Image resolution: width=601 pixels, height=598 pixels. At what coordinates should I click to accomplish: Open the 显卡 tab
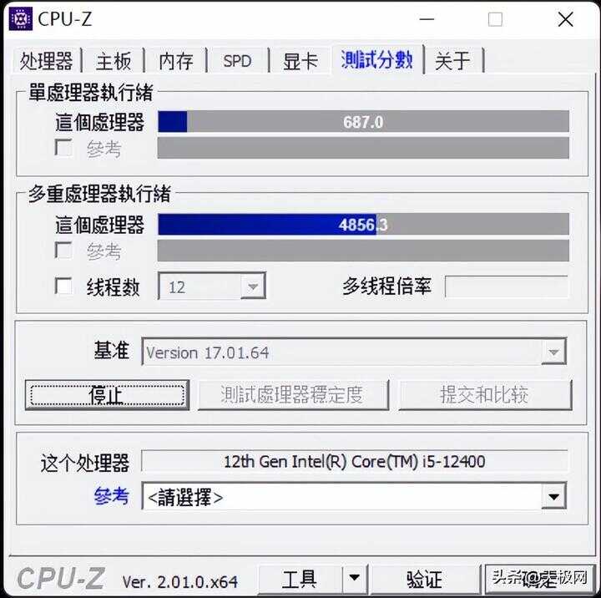pyautogui.click(x=300, y=61)
